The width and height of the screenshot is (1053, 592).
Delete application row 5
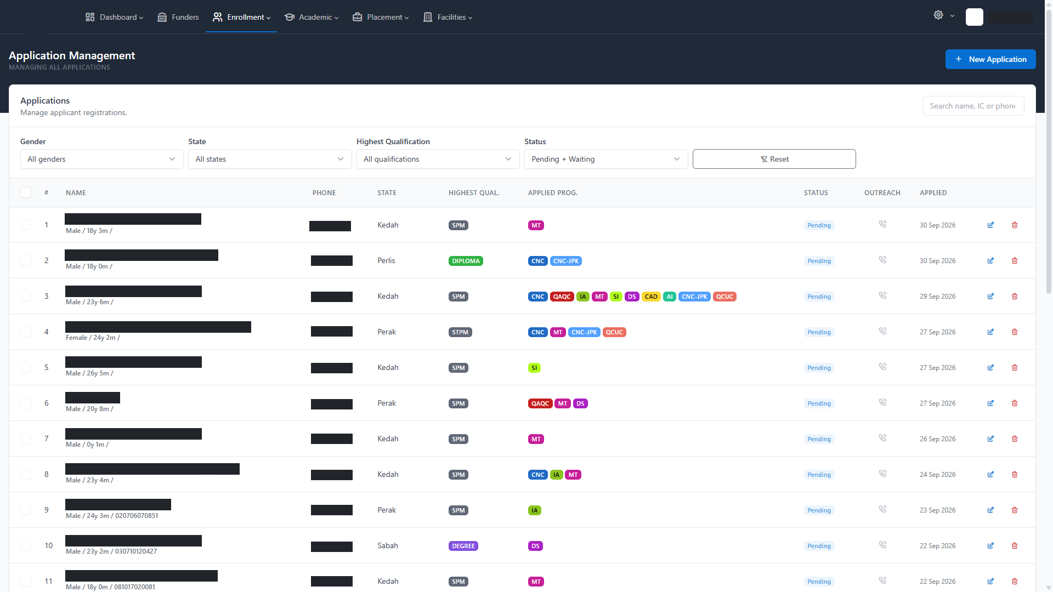point(1015,368)
